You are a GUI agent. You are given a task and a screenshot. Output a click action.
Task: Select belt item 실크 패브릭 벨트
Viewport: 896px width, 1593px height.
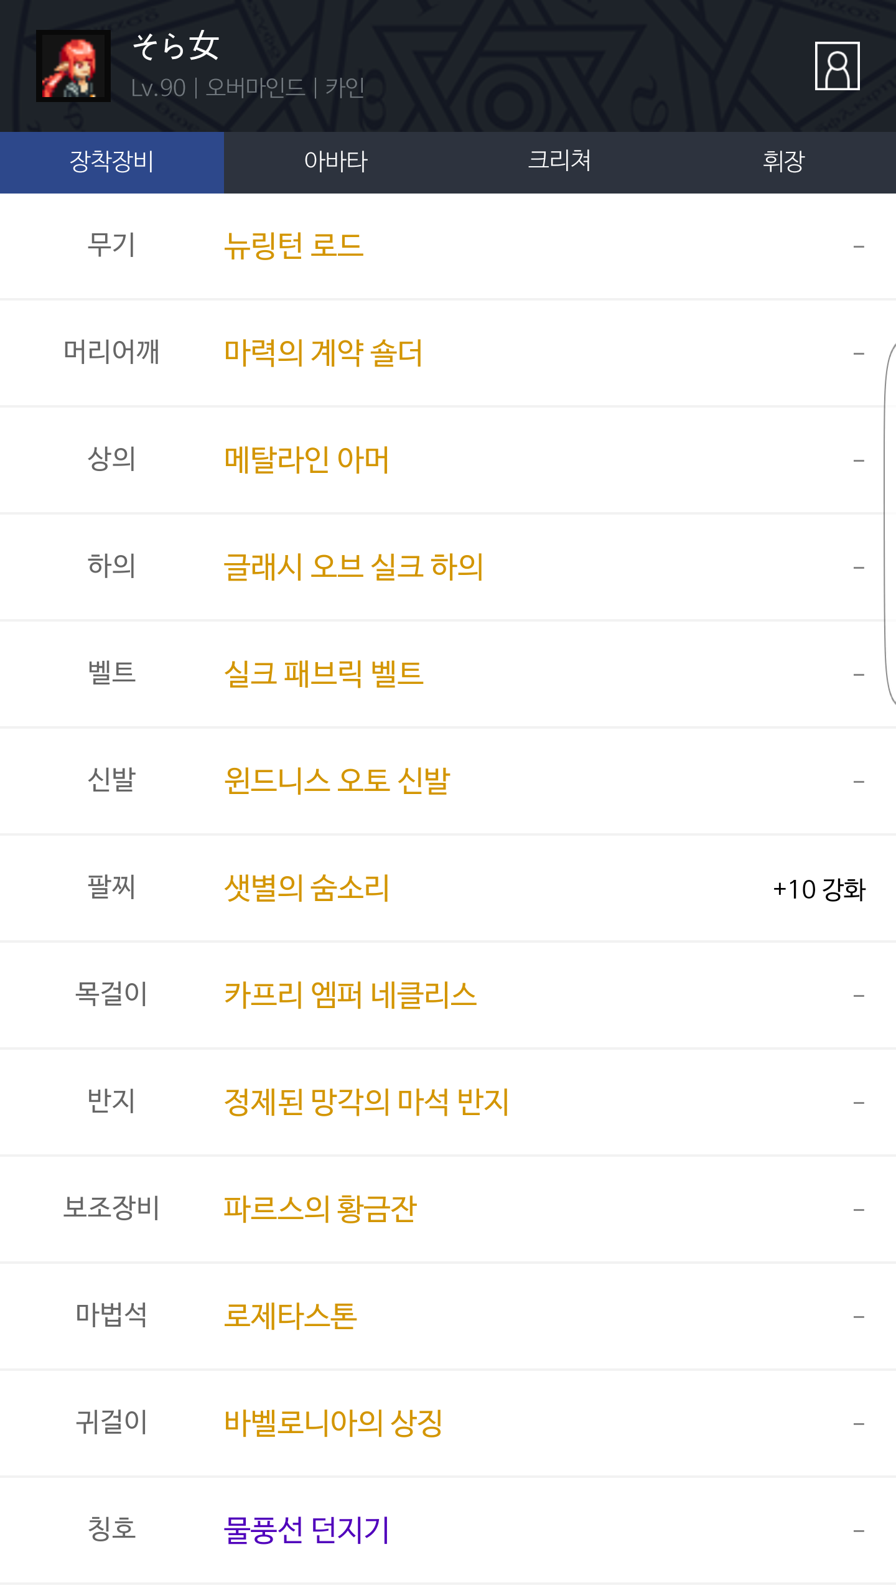(324, 674)
